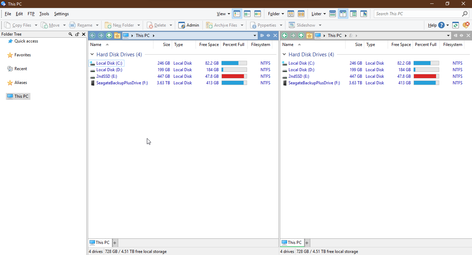This screenshot has height=255, width=472.
Task: Click the refresh window icon beside Help
Action: point(455,25)
